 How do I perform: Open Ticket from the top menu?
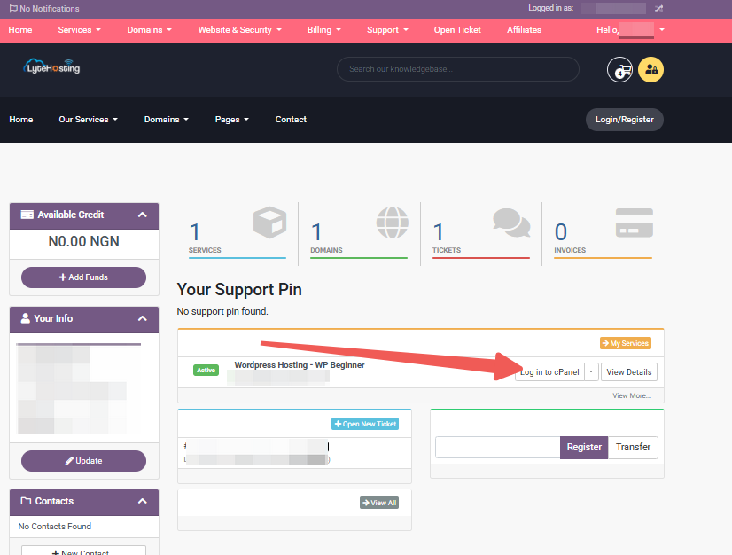(457, 29)
